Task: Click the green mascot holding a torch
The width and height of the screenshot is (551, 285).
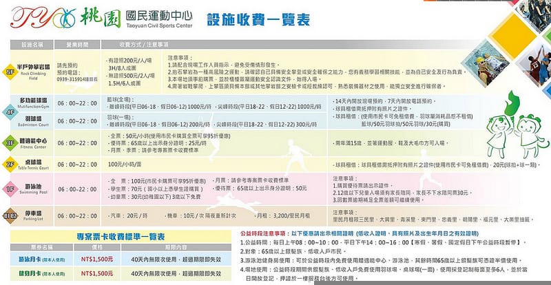Action: [x=500, y=124]
